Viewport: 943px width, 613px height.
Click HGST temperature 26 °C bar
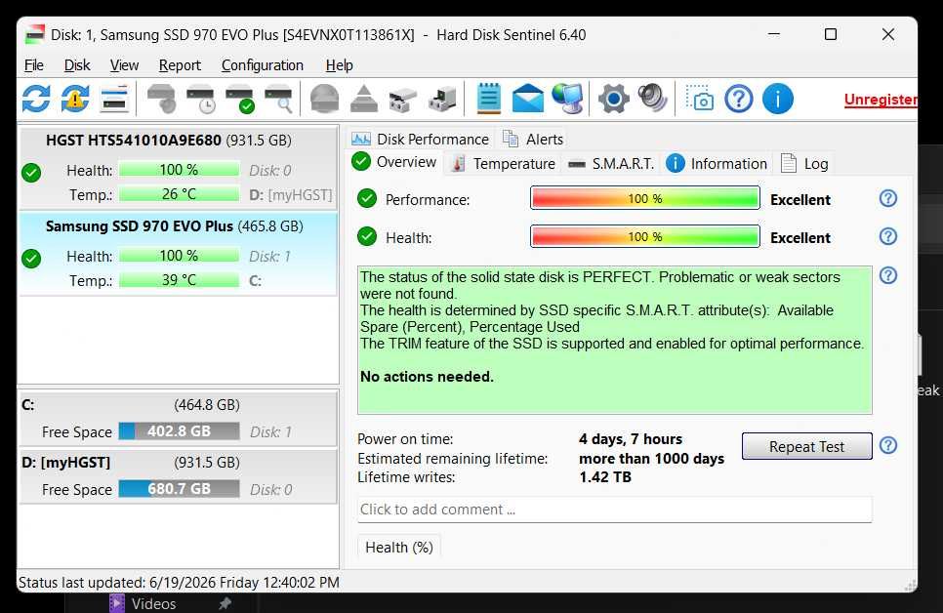pyautogui.click(x=179, y=194)
